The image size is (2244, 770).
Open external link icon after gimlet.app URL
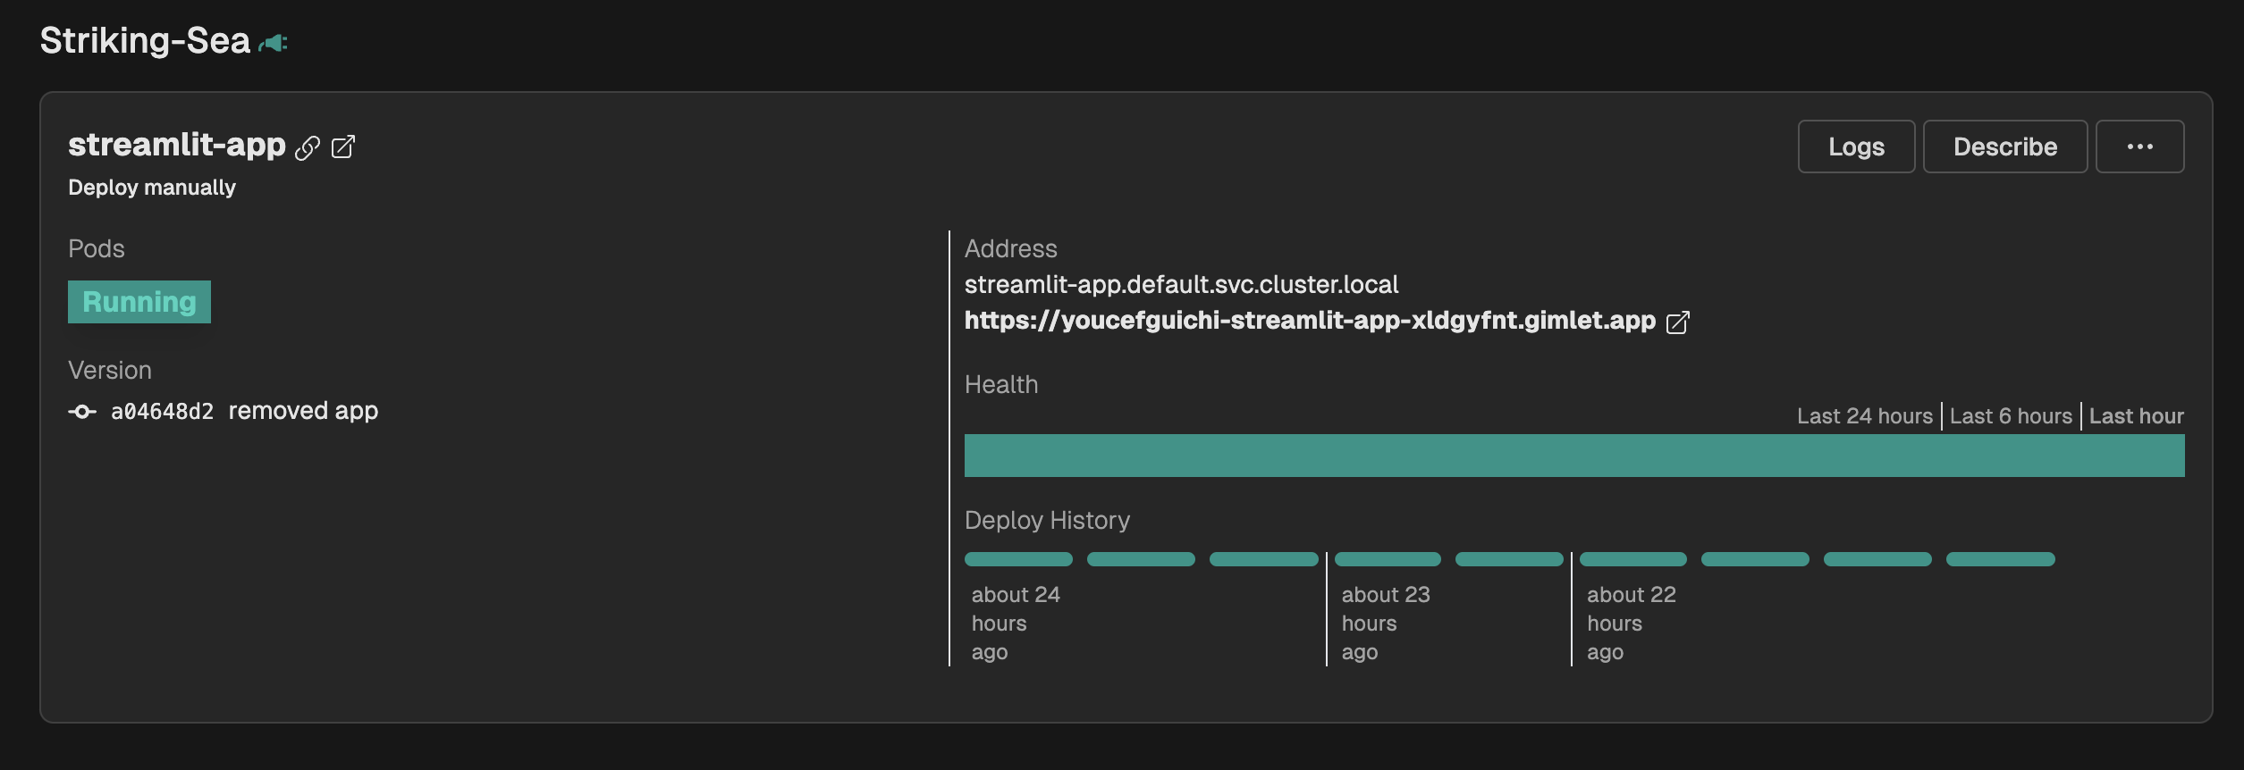coord(1678,322)
